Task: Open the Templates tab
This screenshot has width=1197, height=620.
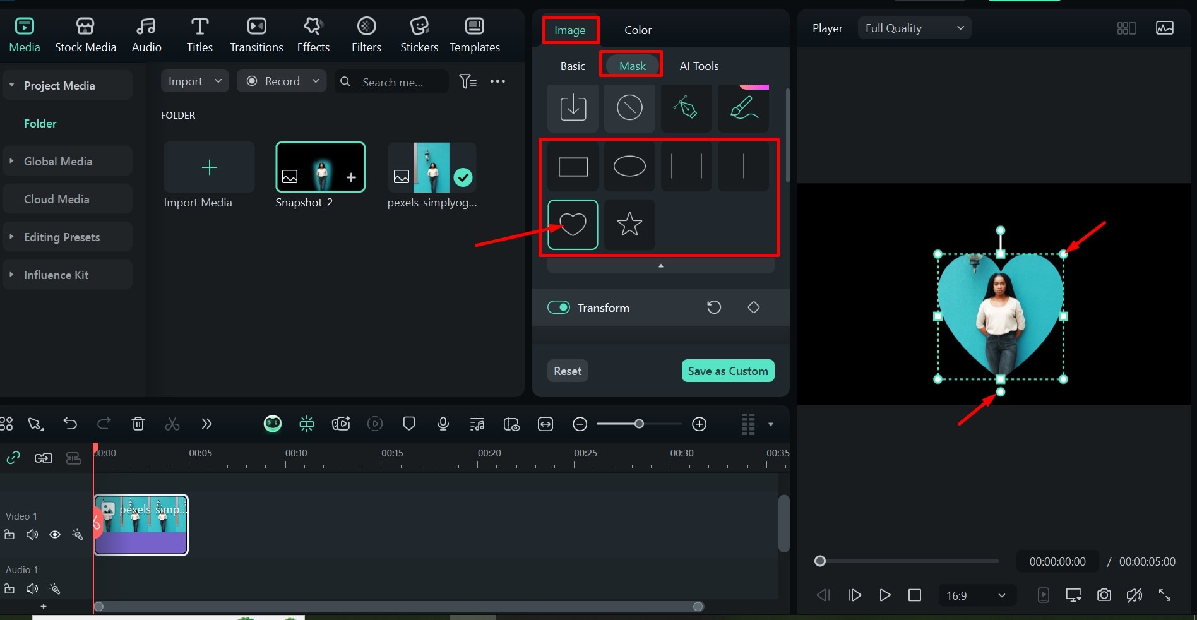Action: tap(475, 35)
